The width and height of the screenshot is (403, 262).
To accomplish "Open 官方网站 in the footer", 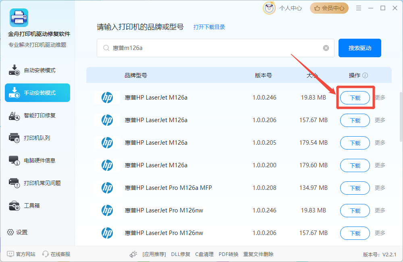I will [x=21, y=254].
